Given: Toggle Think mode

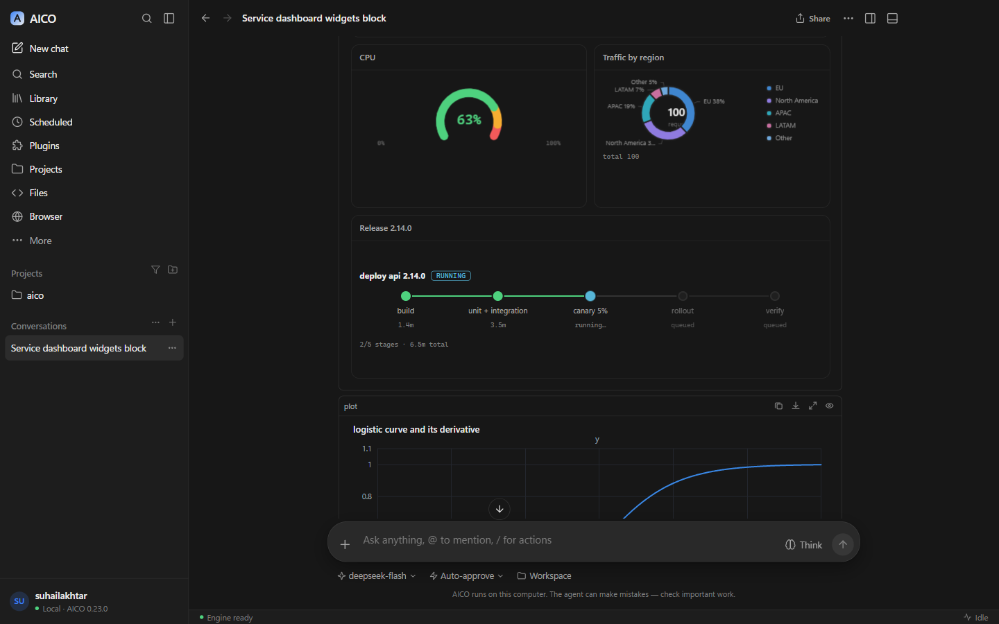Looking at the screenshot, I should (x=803, y=545).
